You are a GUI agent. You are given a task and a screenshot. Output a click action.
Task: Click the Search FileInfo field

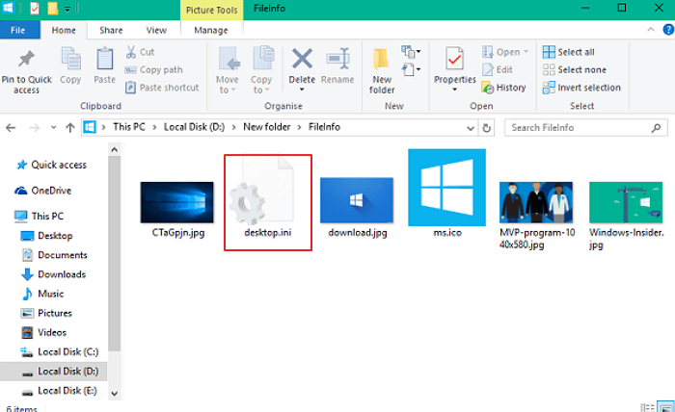point(586,128)
